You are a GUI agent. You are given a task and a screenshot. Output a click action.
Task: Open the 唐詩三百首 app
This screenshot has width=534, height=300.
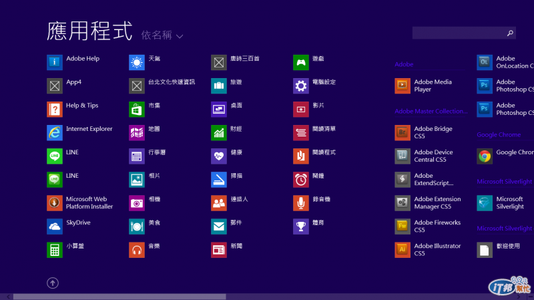point(236,62)
